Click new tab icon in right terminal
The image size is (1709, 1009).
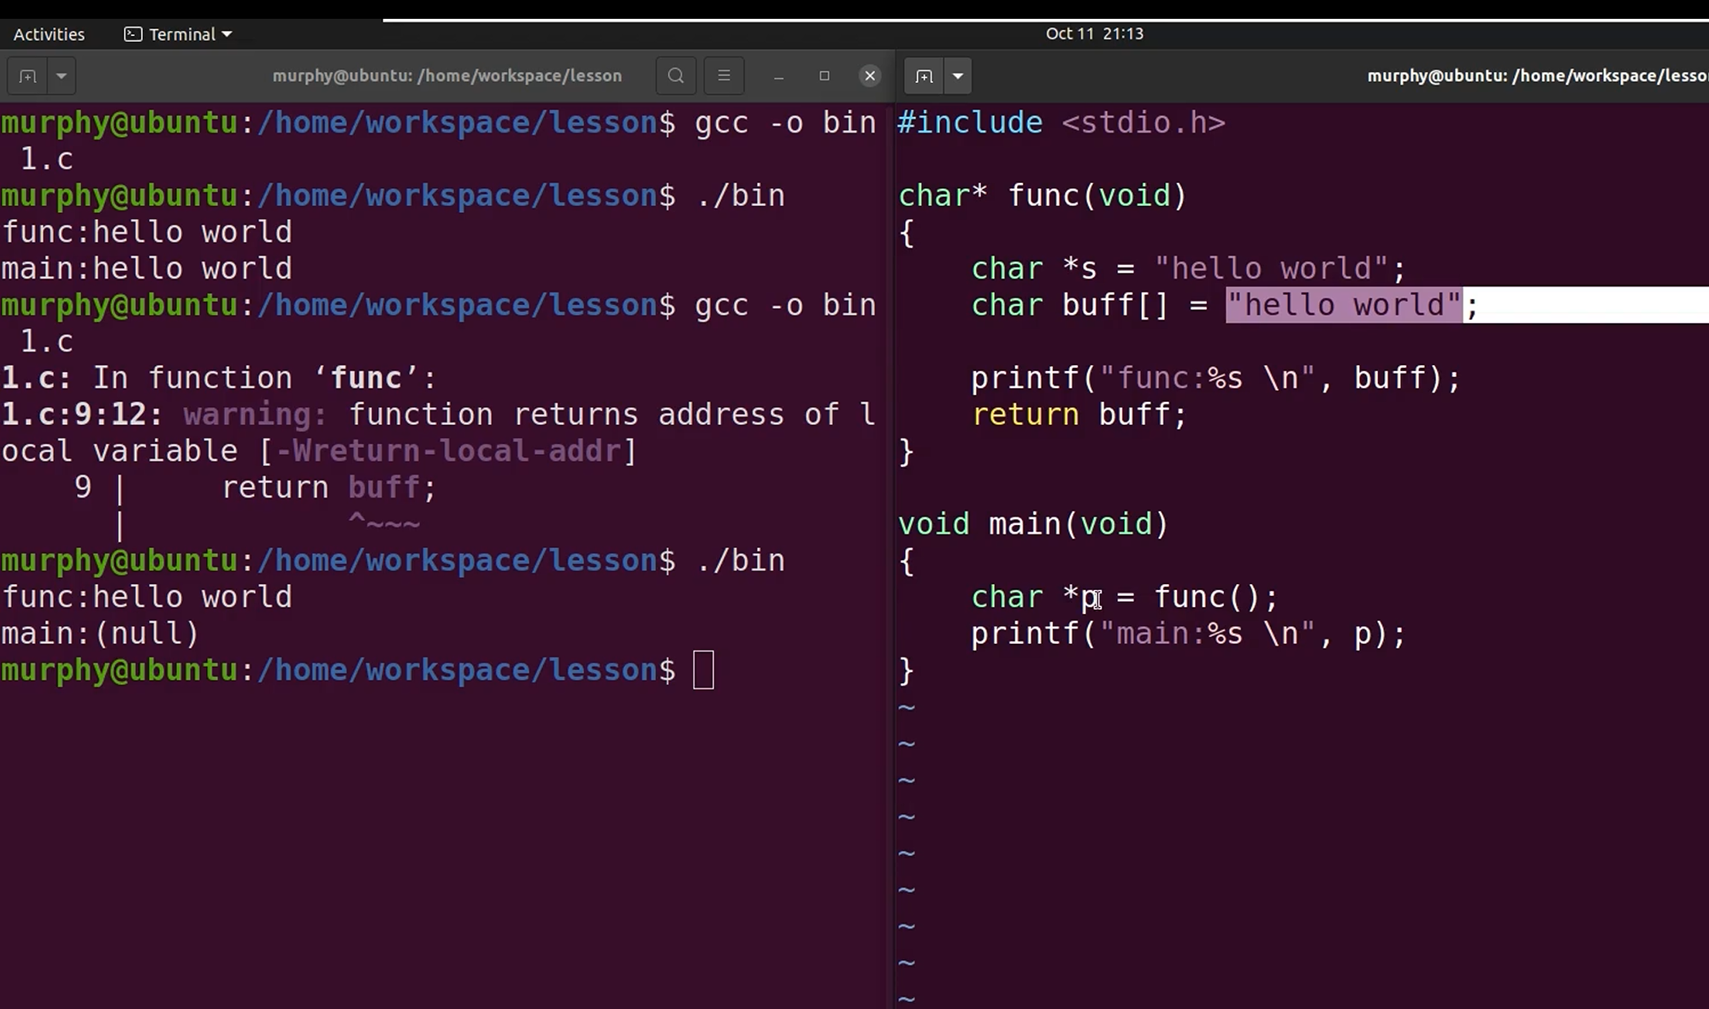click(924, 76)
